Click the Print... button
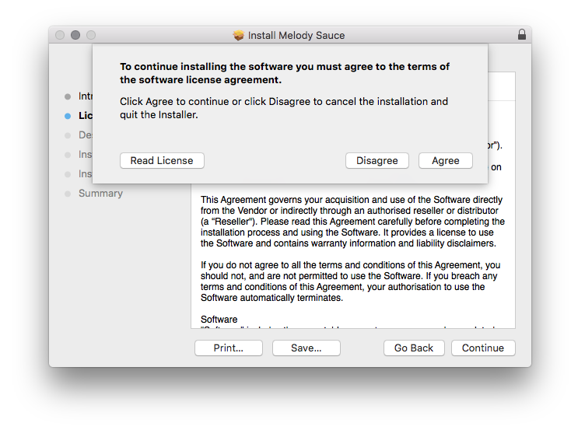The height and width of the screenshot is (437, 585). [x=229, y=348]
